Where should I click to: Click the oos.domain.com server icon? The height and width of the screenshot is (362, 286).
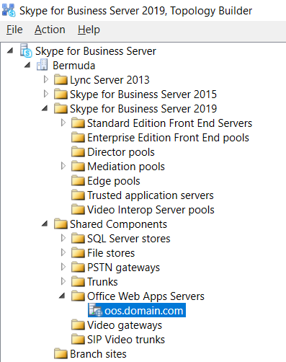(x=95, y=310)
